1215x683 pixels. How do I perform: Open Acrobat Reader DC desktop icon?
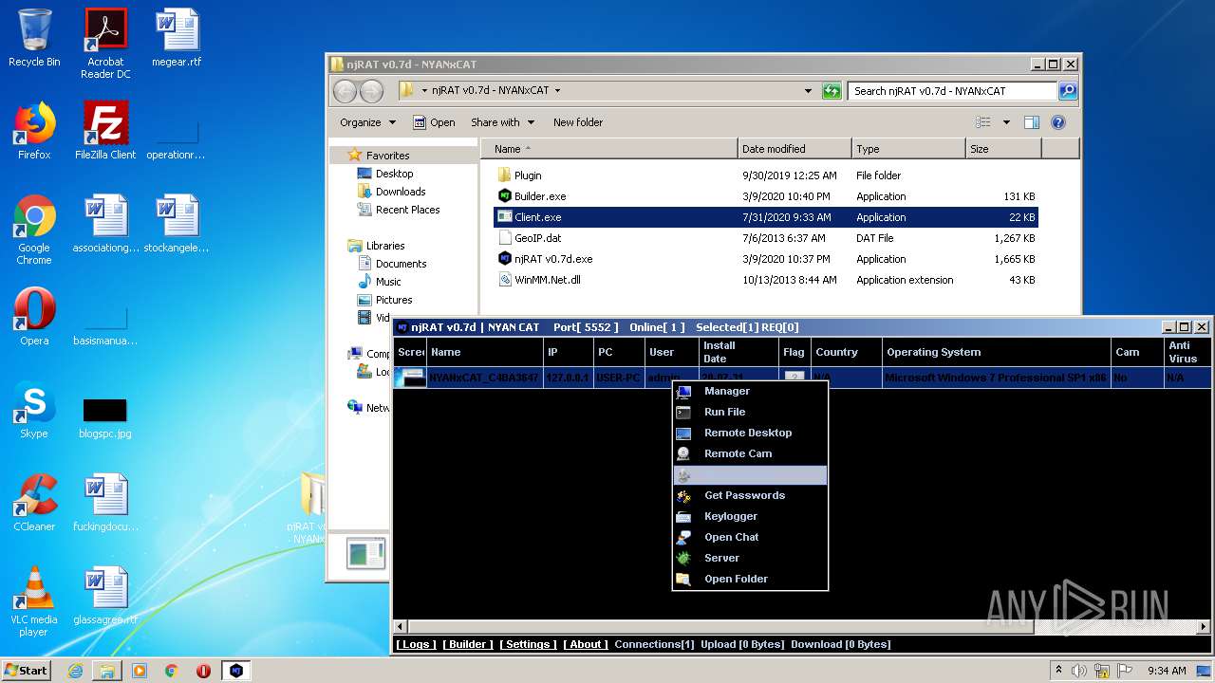coord(105,43)
